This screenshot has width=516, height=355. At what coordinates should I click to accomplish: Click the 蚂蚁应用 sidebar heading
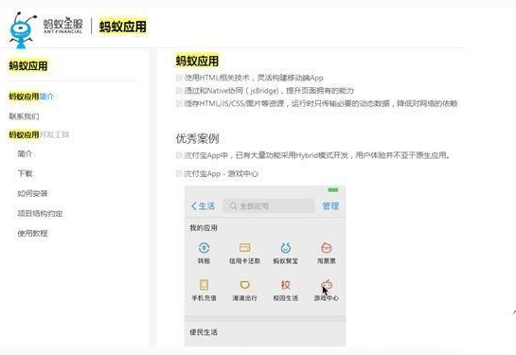[28, 66]
